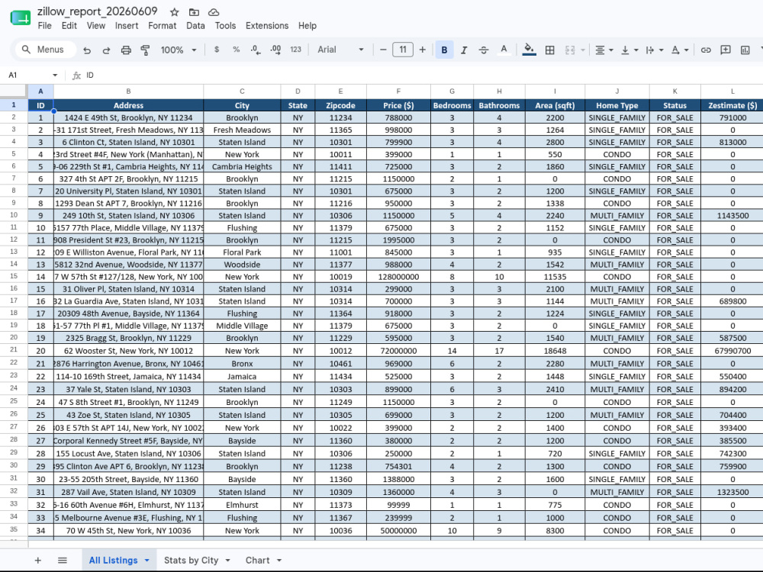Toggle Italic formatting

tap(464, 50)
